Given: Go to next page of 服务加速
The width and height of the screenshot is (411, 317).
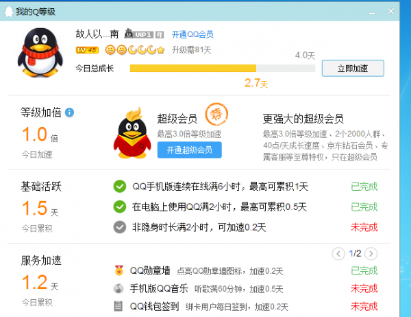Looking at the screenshot, I should point(371,254).
